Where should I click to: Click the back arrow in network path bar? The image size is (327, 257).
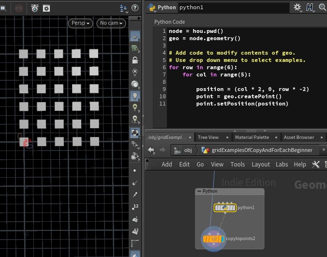(151, 150)
